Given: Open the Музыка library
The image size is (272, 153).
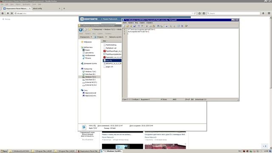Looking at the screenshot, I should 87,58.
